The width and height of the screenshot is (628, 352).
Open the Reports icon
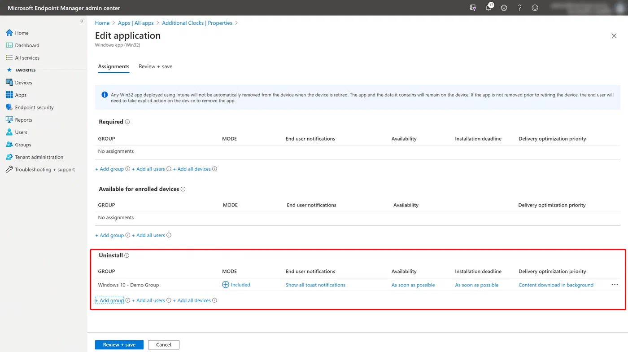[9, 120]
